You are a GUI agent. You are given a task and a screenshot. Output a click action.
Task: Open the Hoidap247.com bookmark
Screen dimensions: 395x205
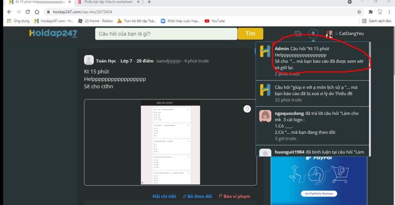pos(54,21)
